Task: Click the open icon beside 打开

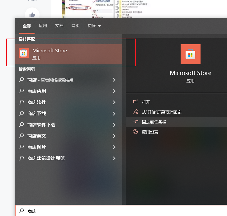Action: point(135,101)
